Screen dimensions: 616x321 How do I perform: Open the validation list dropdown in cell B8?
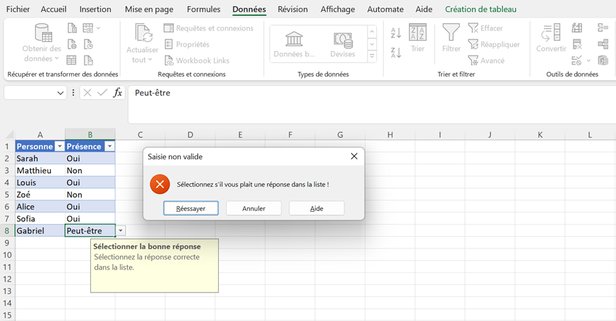[x=121, y=231]
